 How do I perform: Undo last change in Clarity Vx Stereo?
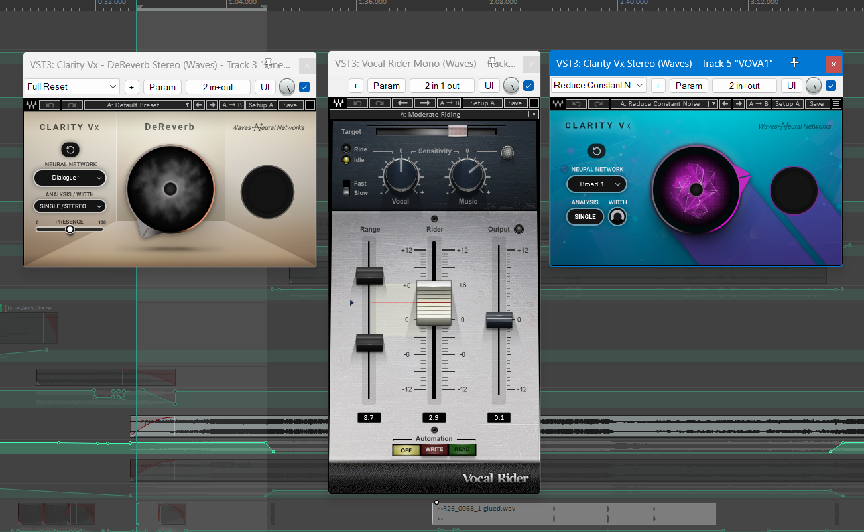(578, 103)
